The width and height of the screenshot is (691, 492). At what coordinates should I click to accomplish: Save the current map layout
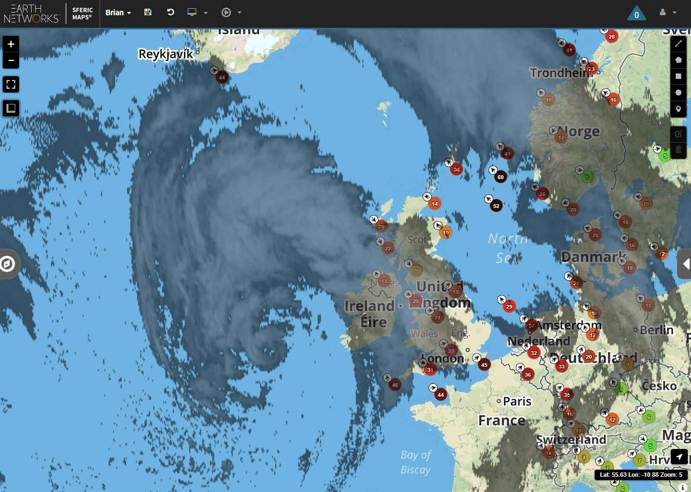[x=148, y=12]
